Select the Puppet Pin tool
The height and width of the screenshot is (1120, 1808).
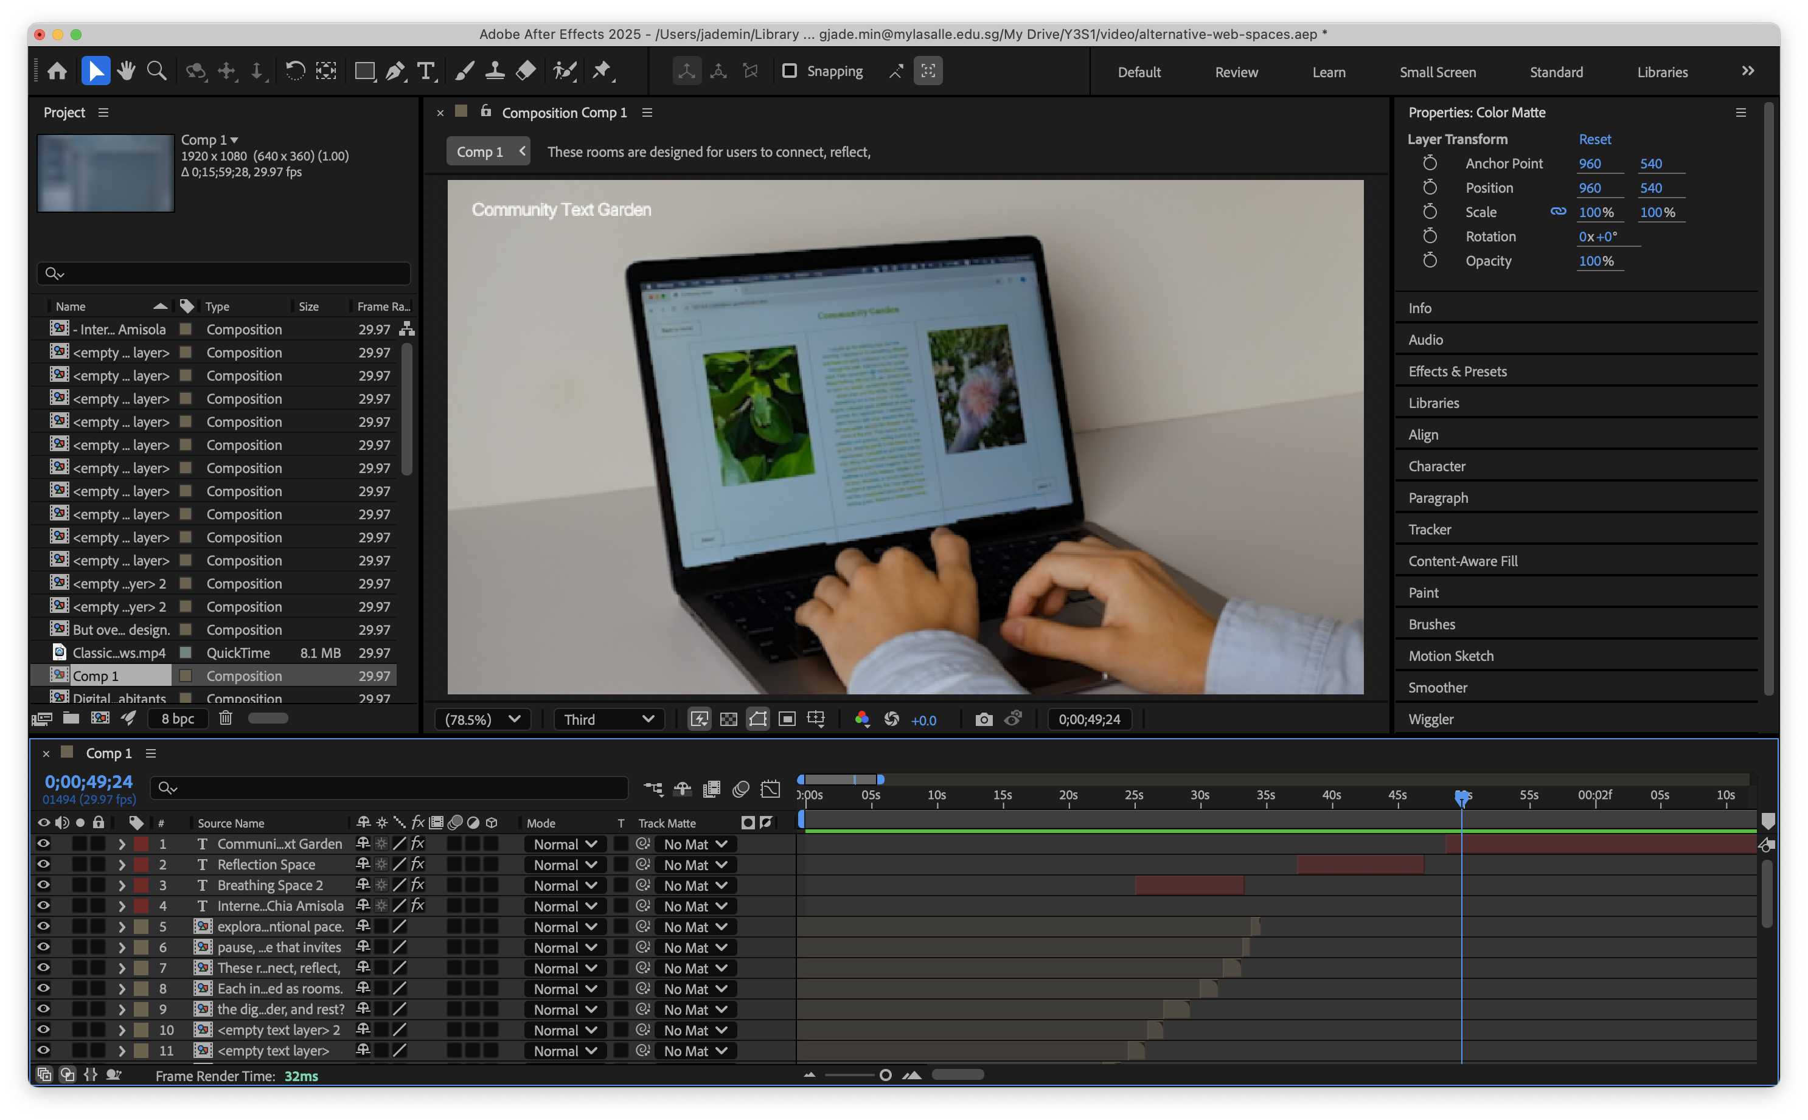601,71
